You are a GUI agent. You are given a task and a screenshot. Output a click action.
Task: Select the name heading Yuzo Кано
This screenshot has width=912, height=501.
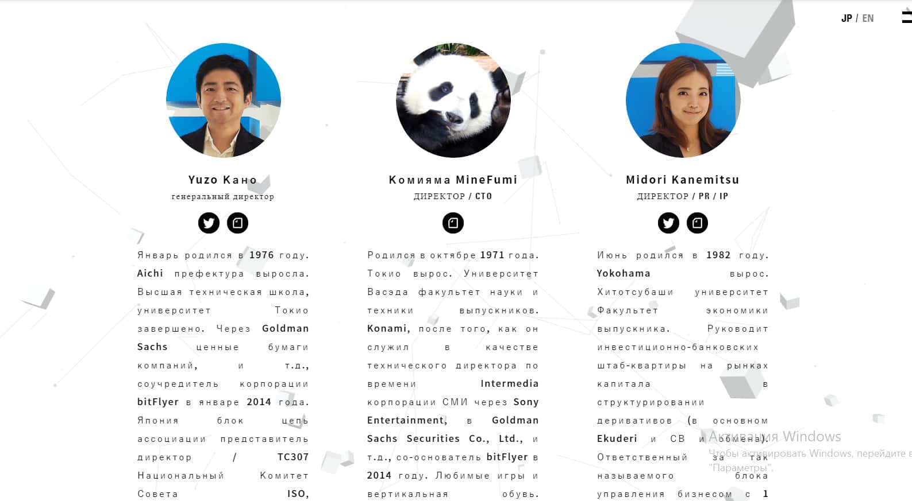(x=223, y=180)
